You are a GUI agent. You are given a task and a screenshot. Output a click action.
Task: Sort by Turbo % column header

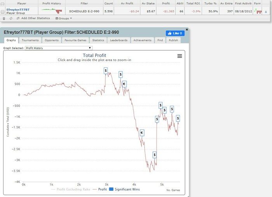point(211,3)
